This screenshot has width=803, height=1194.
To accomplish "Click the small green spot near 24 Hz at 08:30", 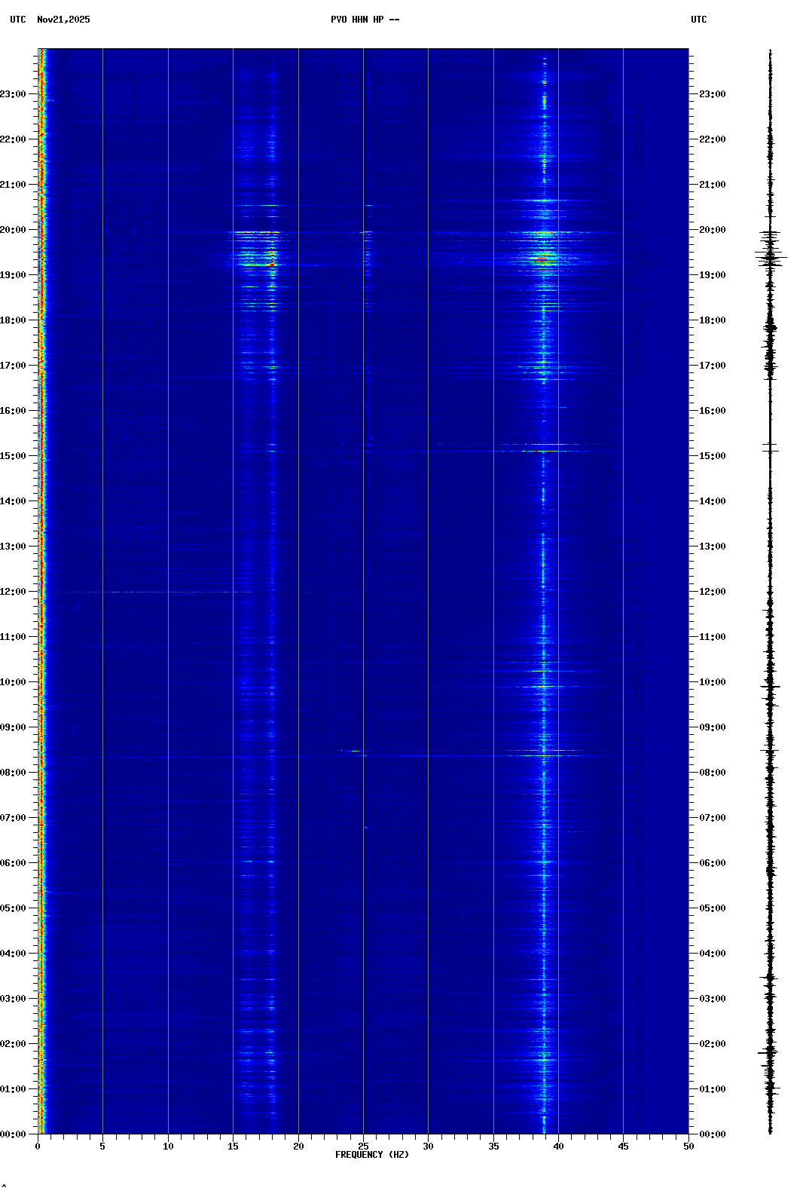I will click(354, 751).
